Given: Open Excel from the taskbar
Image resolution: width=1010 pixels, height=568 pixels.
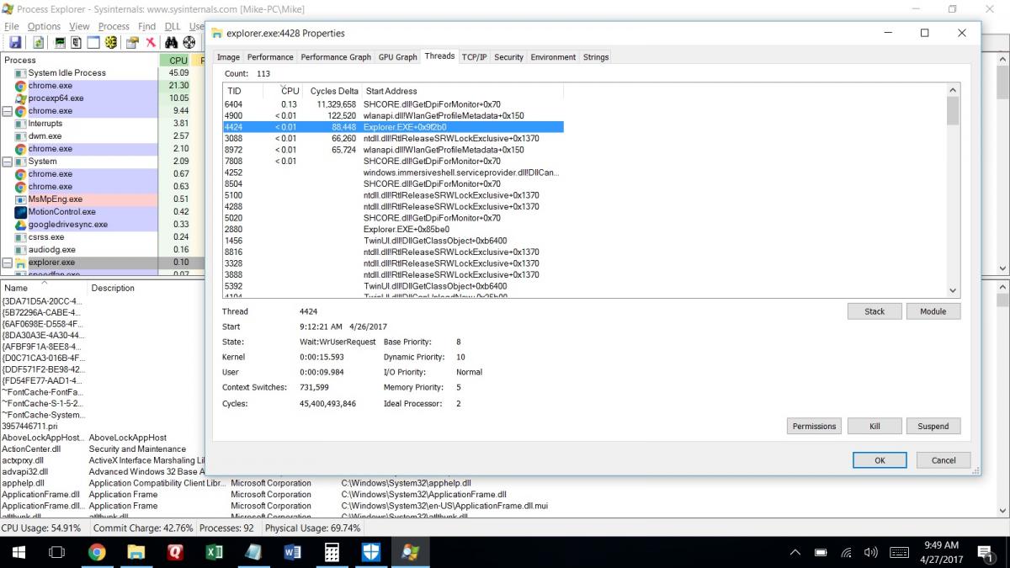Looking at the screenshot, I should pyautogui.click(x=214, y=553).
